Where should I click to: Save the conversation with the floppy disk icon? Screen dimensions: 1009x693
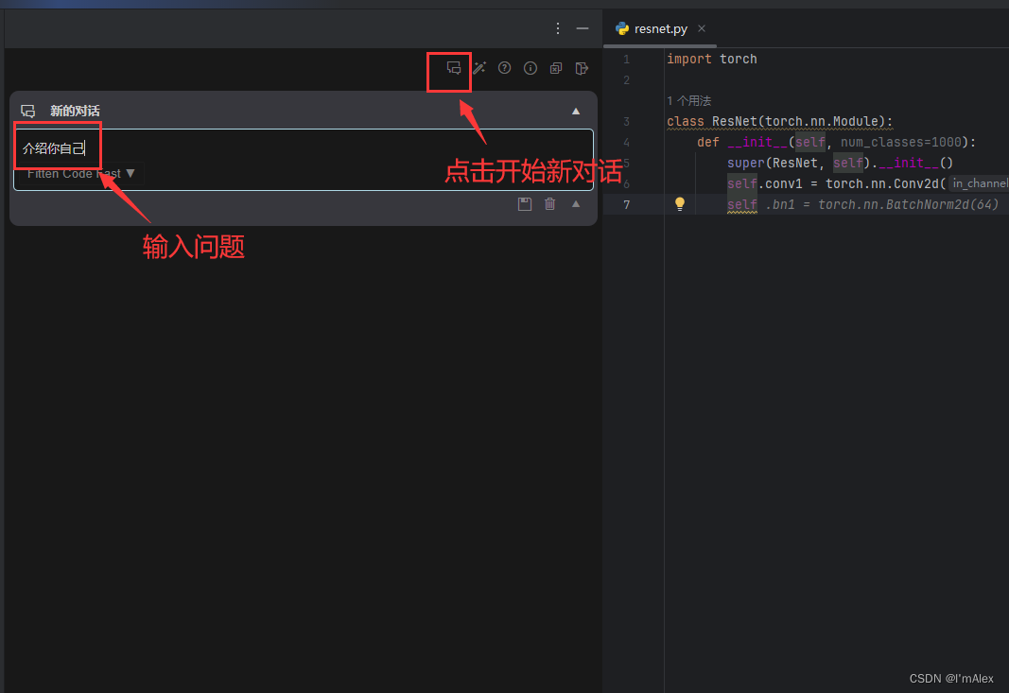[525, 203]
